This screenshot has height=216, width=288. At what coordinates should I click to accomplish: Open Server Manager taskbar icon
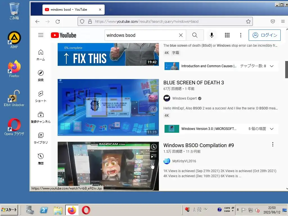[x=30, y=210]
